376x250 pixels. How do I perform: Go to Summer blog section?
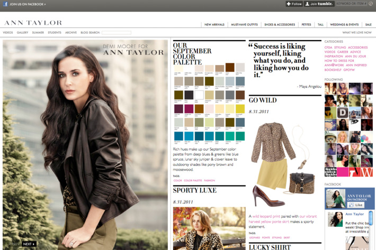38,33
